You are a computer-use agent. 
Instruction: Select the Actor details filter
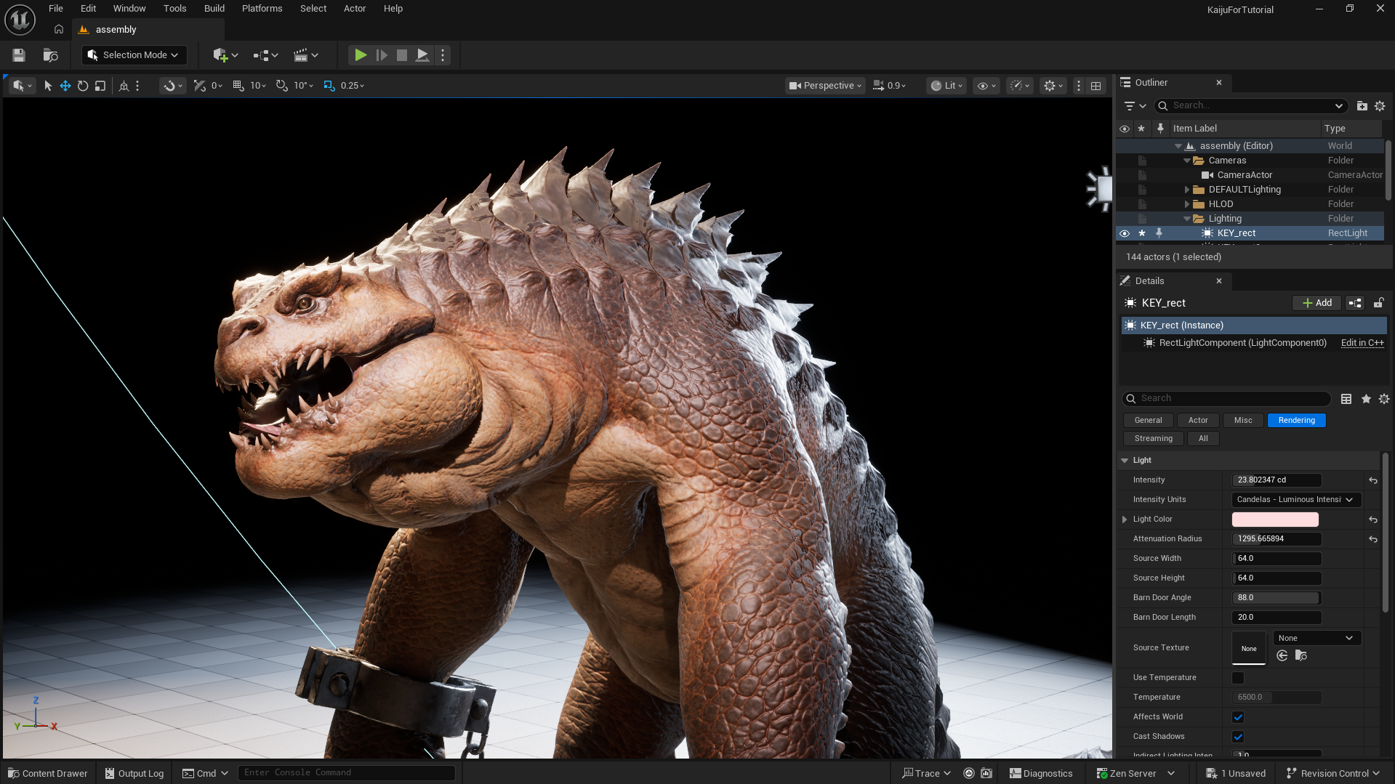pyautogui.click(x=1198, y=420)
